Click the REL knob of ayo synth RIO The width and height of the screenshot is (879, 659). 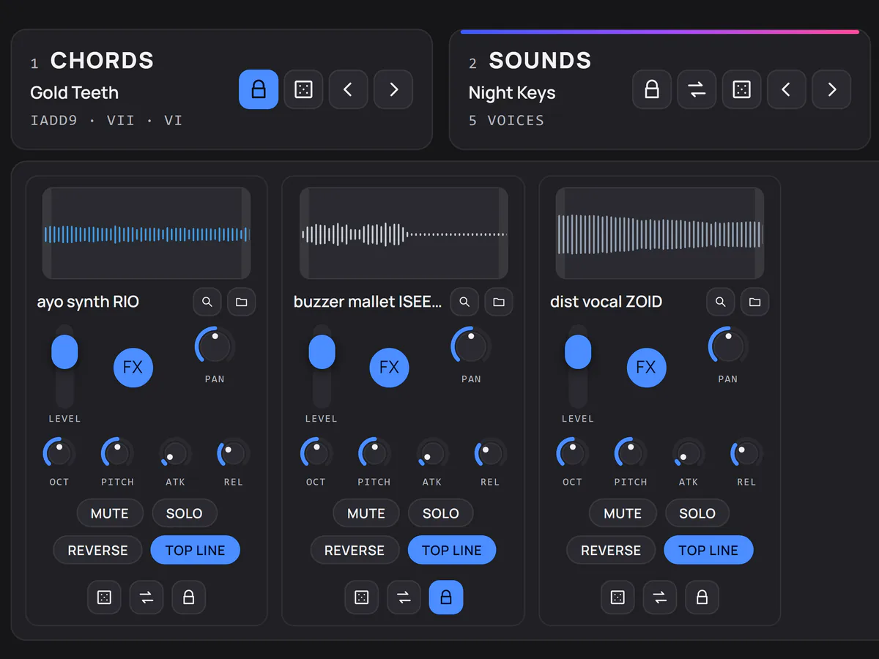click(234, 453)
